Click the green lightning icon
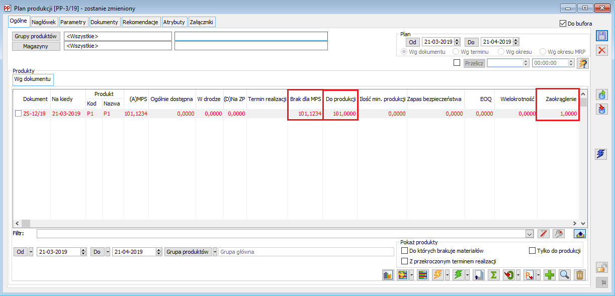The width and height of the screenshot is (615, 296). click(458, 275)
